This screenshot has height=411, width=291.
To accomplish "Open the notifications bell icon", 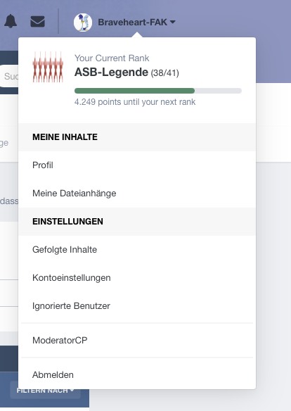I will tap(11, 22).
